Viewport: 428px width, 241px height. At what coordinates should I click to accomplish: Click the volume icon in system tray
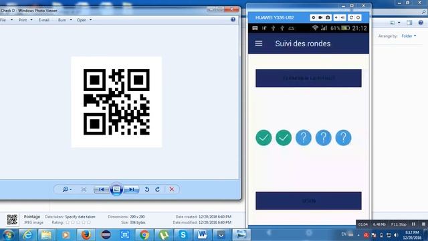coord(397,235)
